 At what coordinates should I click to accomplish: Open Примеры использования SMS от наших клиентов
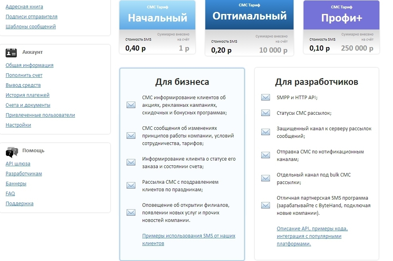189,239
